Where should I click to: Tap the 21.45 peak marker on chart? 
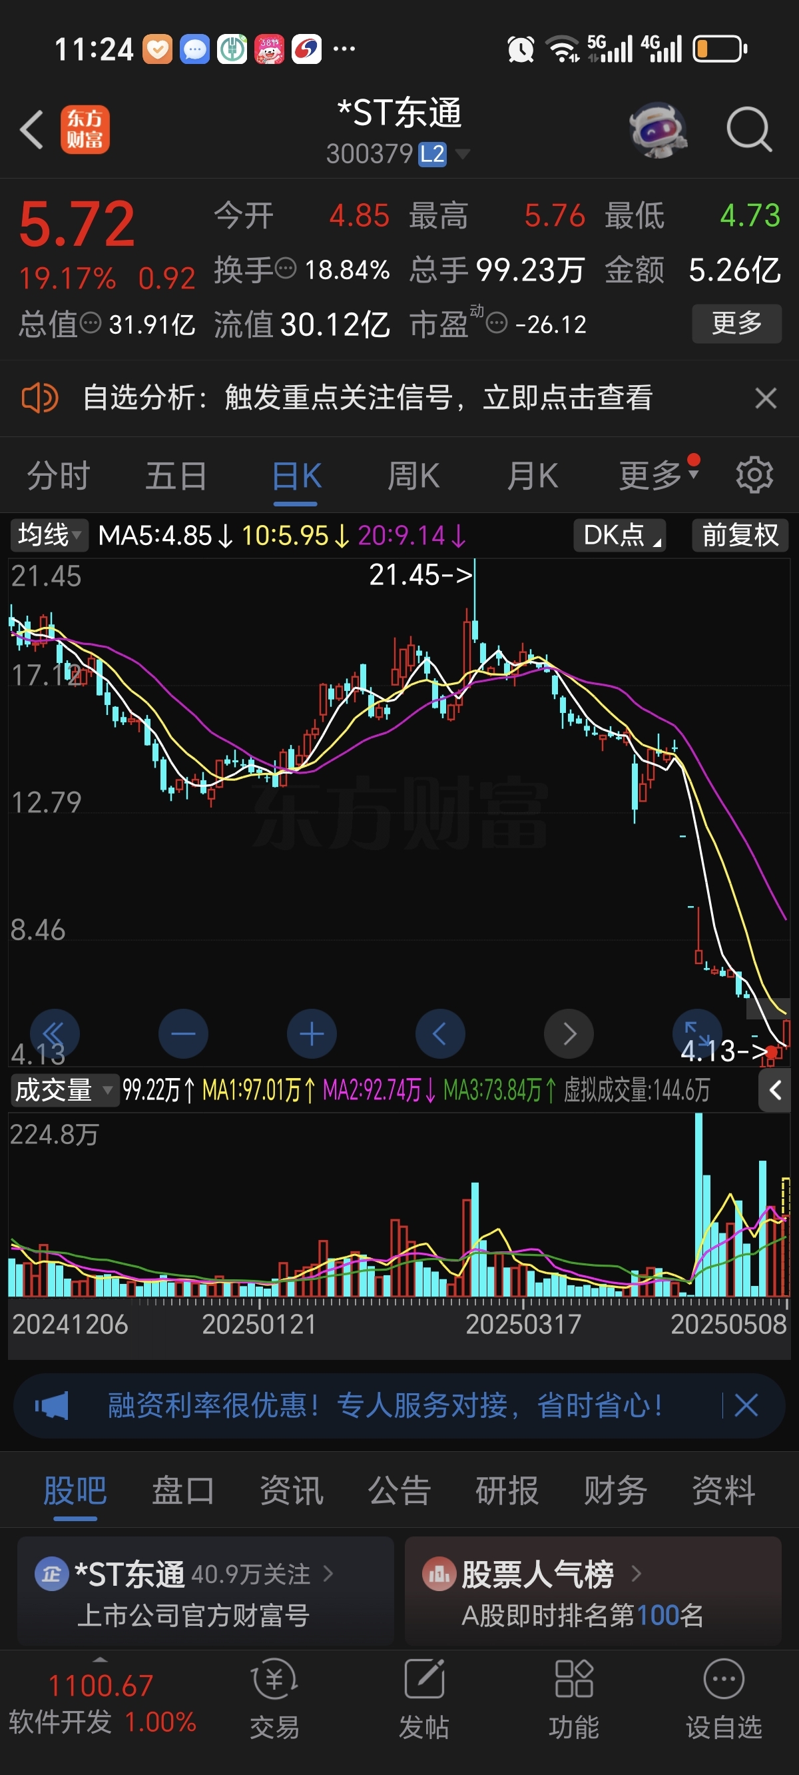[421, 574]
